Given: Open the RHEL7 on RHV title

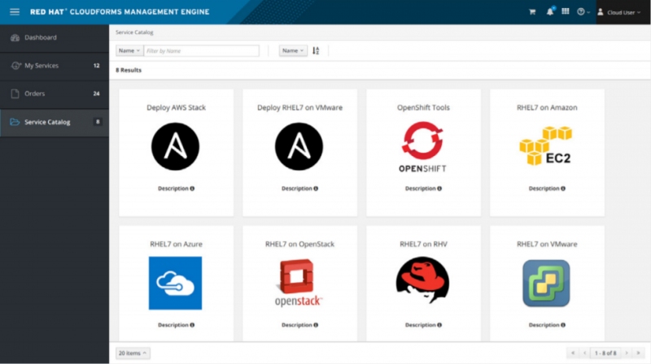Looking at the screenshot, I should coord(423,245).
